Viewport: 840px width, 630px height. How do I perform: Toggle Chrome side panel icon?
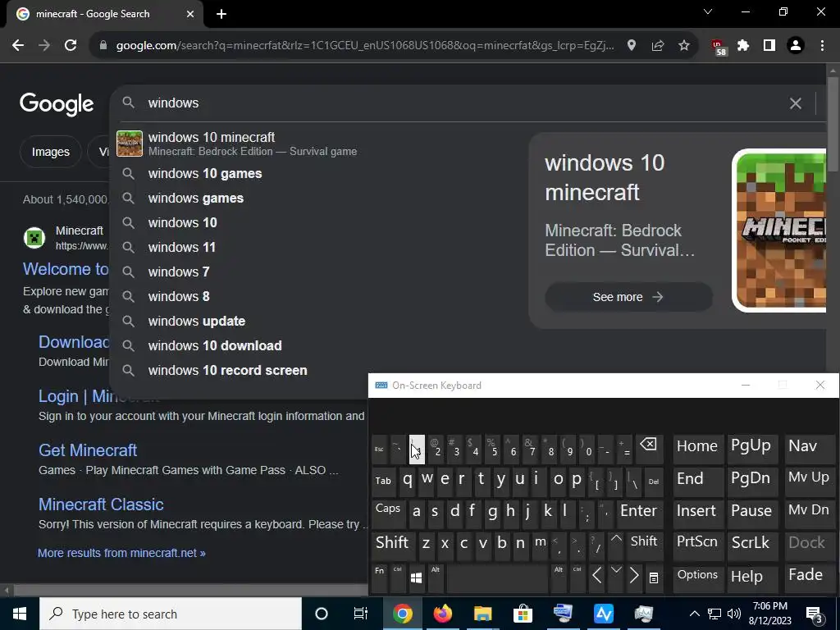coord(769,46)
